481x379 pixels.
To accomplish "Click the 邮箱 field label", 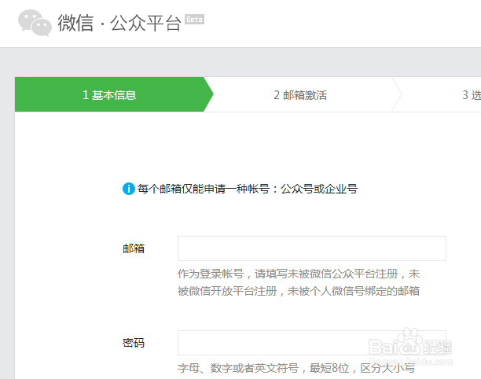I will [x=134, y=248].
